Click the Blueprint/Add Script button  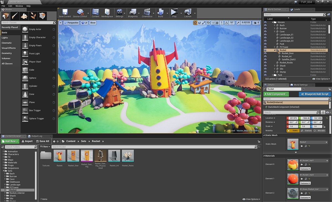(x=315, y=94)
